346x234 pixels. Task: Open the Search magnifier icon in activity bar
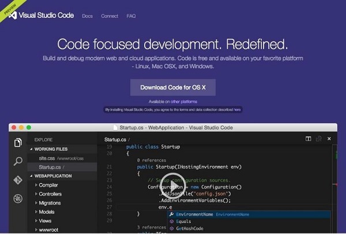coord(17,161)
